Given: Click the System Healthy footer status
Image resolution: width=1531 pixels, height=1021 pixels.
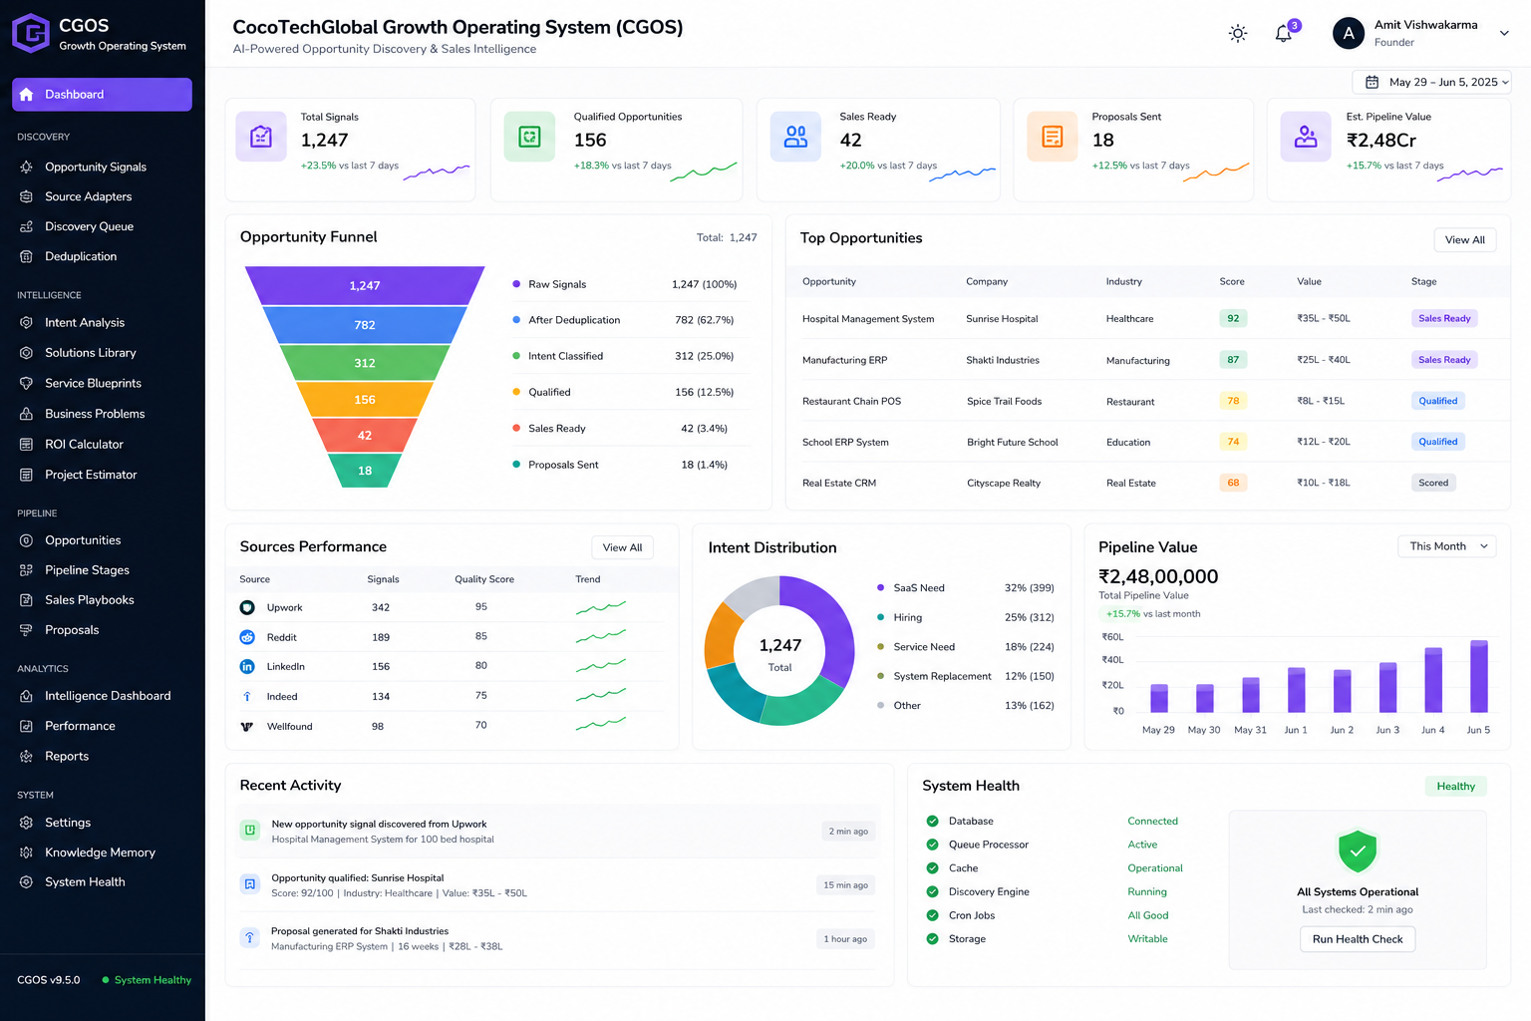Looking at the screenshot, I should click(x=147, y=980).
